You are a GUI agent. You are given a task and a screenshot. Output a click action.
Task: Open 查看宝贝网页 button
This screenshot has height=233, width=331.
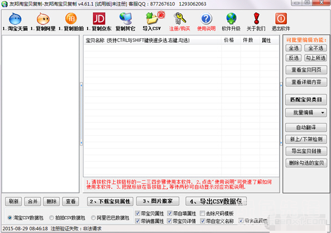point(306,70)
